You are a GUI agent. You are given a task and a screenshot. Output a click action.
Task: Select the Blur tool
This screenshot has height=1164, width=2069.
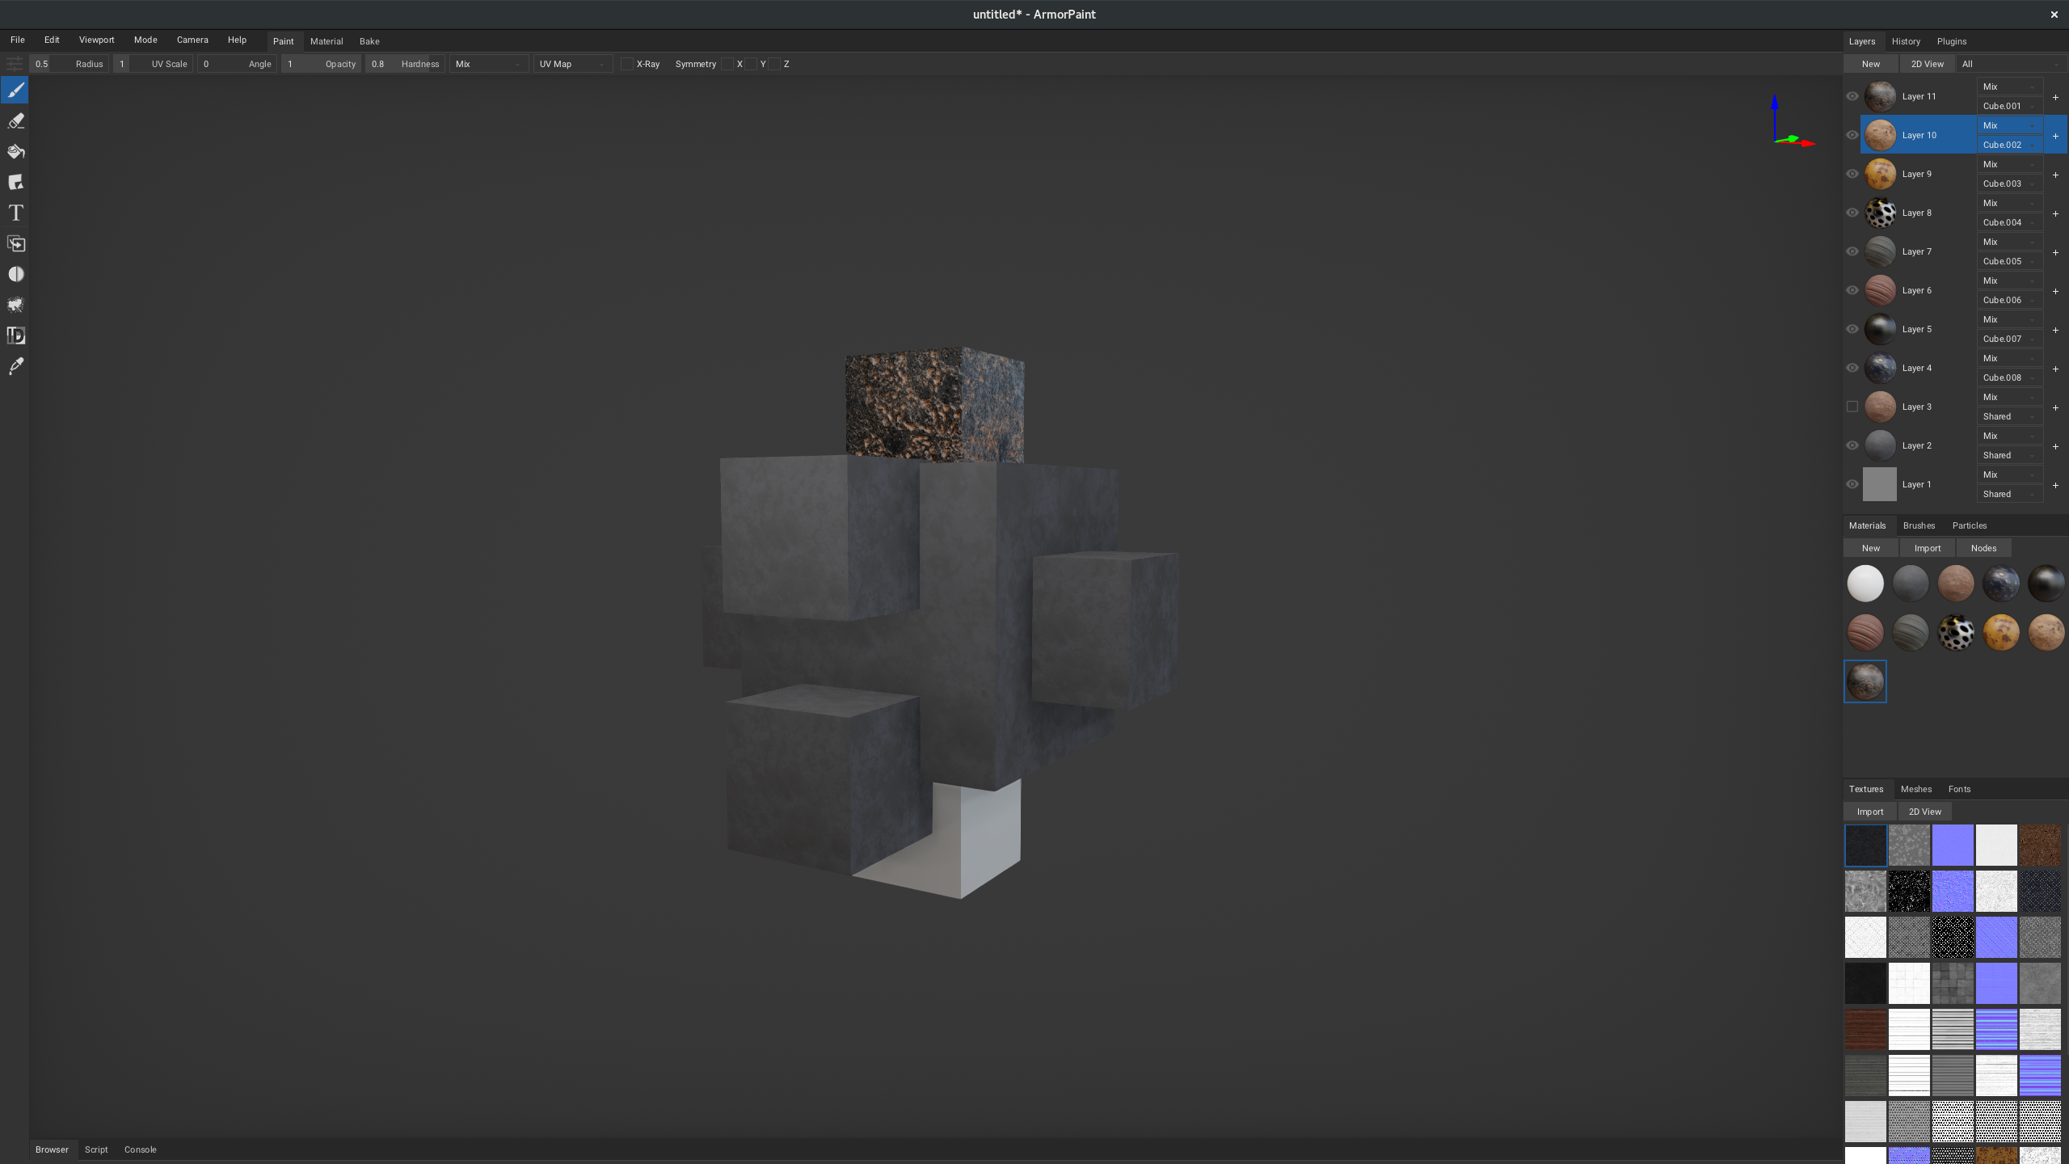(15, 274)
